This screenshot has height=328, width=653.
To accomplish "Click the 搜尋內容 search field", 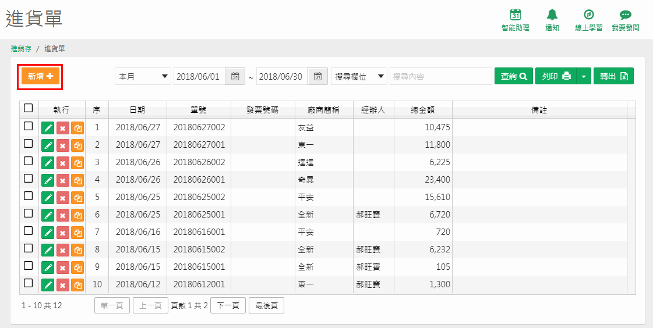I will click(441, 77).
